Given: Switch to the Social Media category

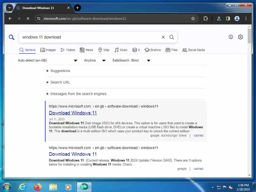Looking at the screenshot, I should pyautogui.click(x=193, y=50).
